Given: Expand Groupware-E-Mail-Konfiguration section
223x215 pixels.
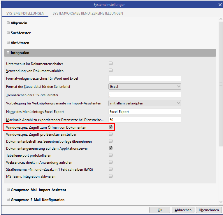Looking at the screenshot, I should tap(8, 200).
